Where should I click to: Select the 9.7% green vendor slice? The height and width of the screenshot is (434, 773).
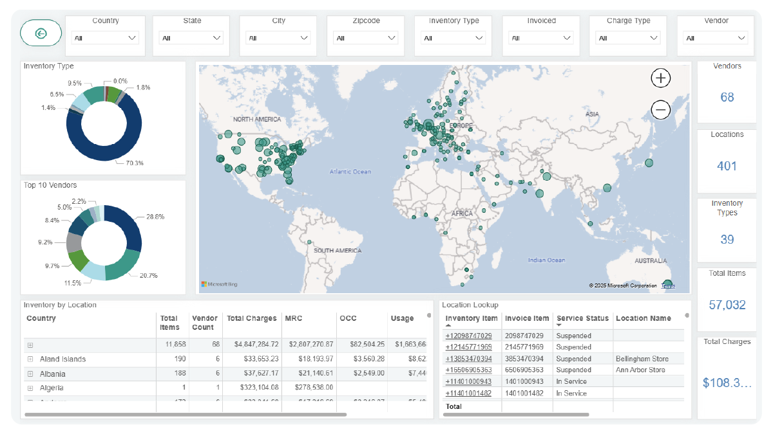pos(77,260)
